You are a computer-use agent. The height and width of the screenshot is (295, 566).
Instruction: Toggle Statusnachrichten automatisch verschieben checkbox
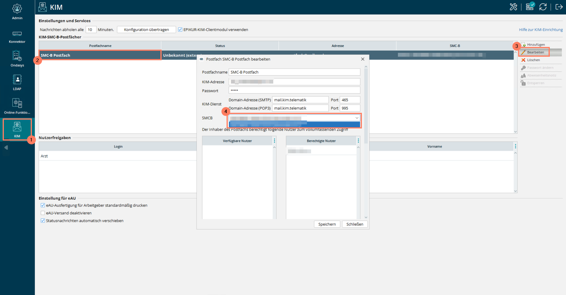pyautogui.click(x=43, y=221)
